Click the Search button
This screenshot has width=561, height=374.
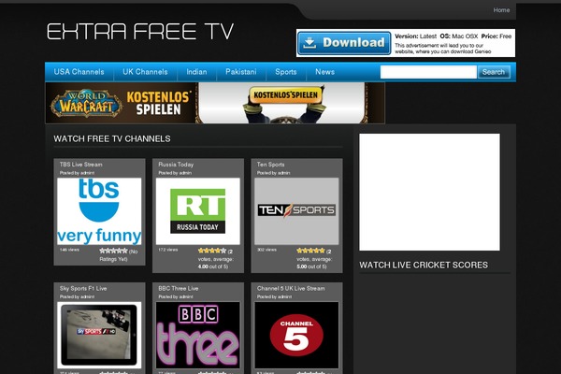pyautogui.click(x=494, y=72)
